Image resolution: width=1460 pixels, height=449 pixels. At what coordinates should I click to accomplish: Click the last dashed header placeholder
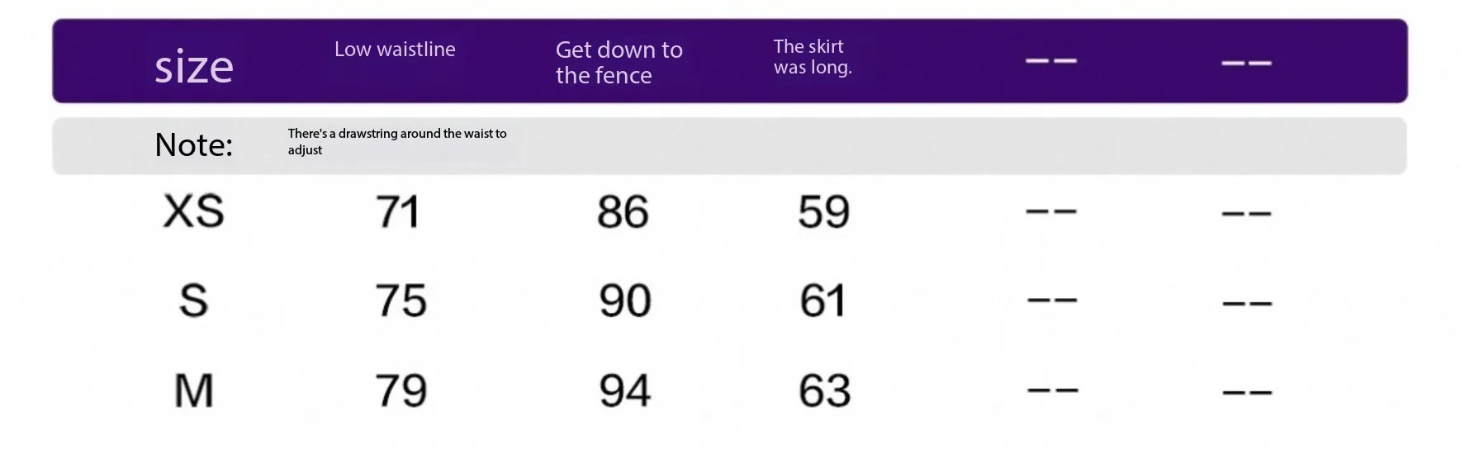[1246, 63]
